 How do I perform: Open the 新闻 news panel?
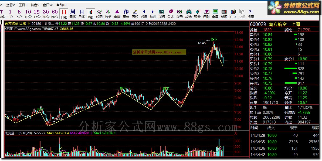(224, 14)
